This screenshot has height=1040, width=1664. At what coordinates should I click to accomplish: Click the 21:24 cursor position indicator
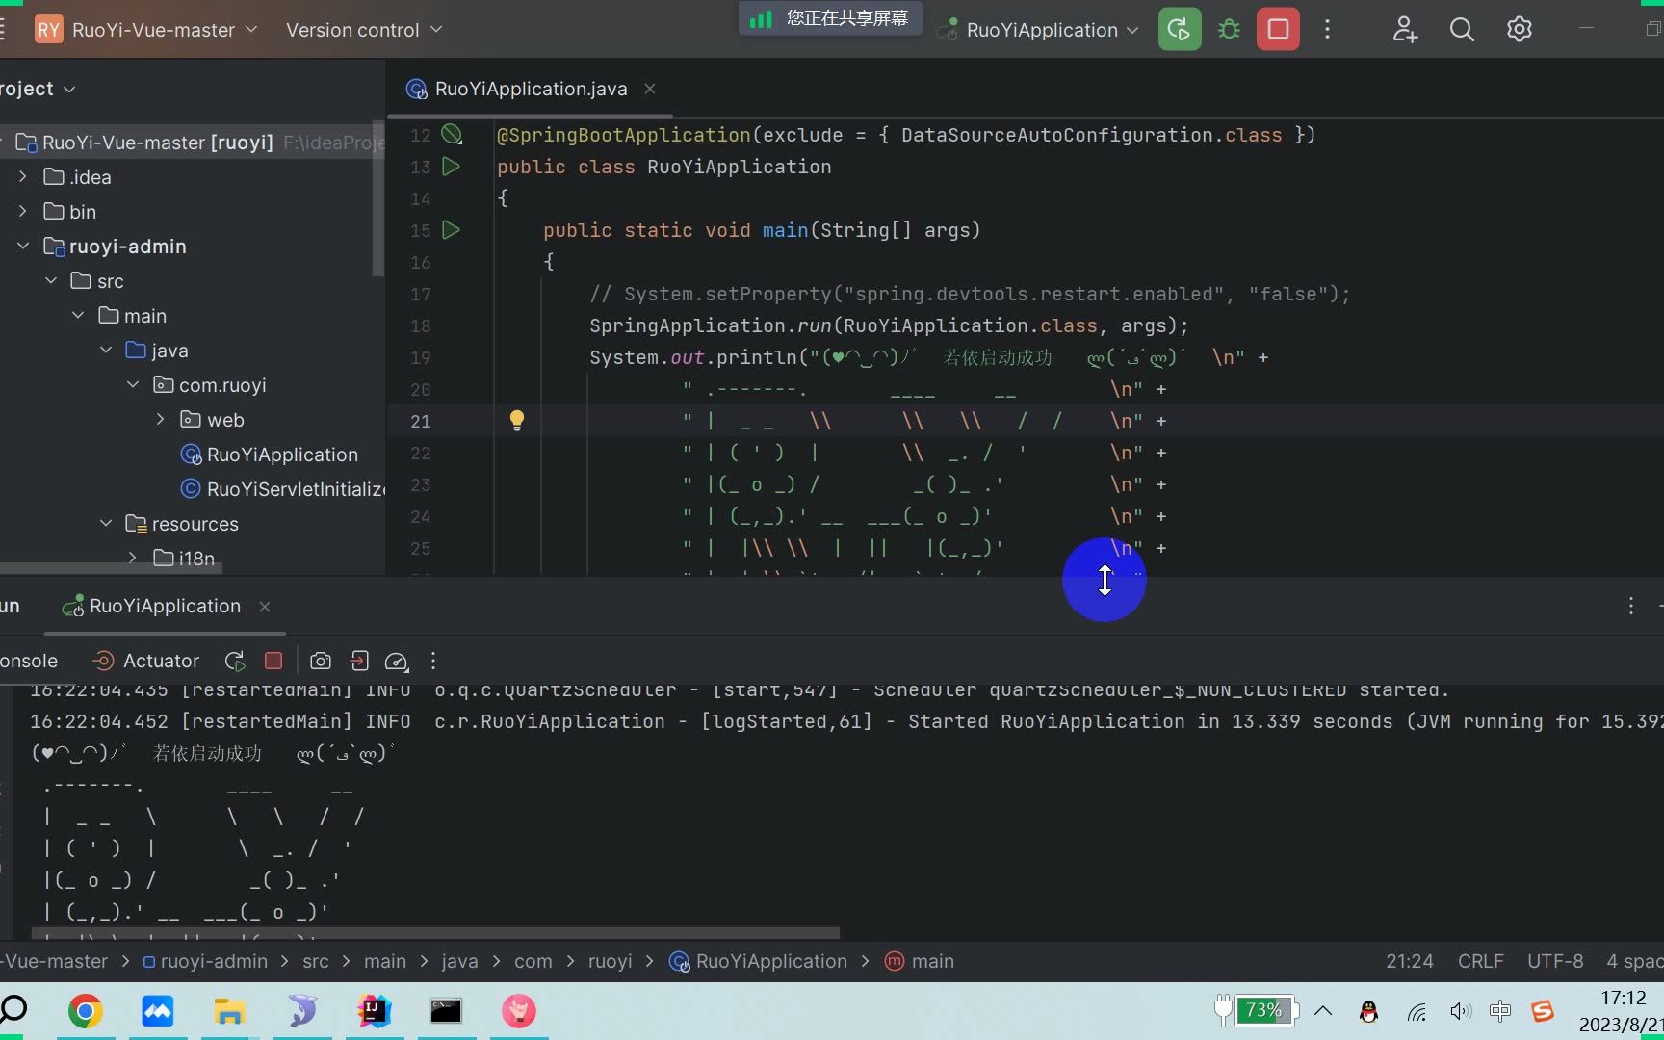click(x=1409, y=961)
